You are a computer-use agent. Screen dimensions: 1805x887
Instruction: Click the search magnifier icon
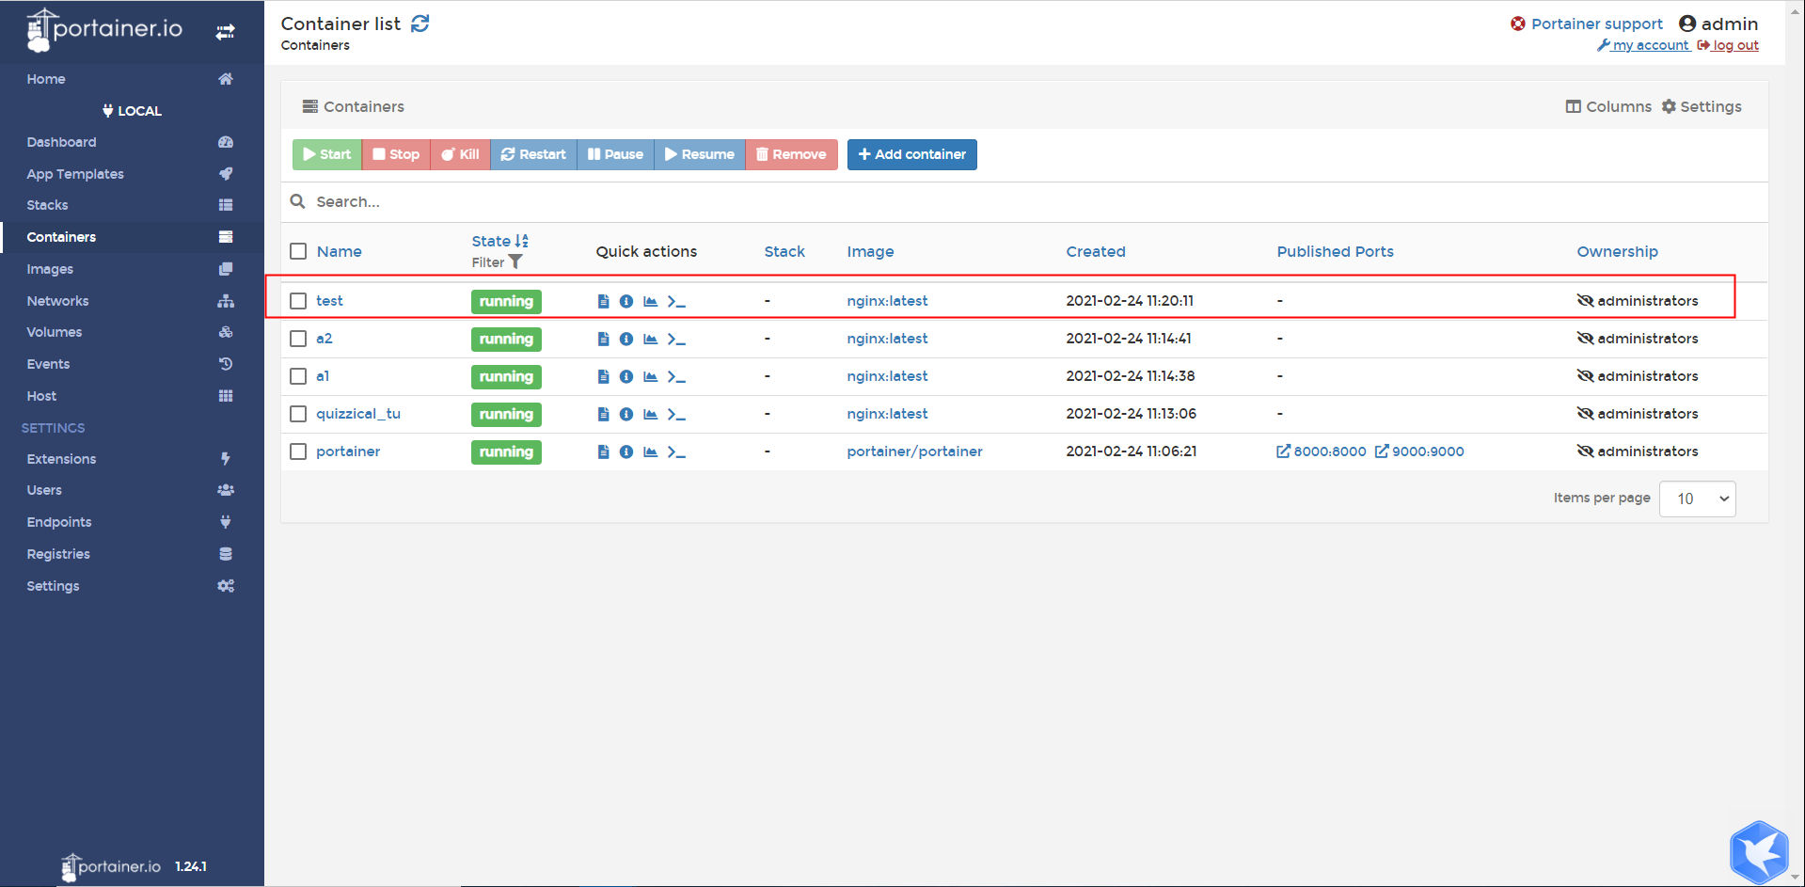pos(297,201)
